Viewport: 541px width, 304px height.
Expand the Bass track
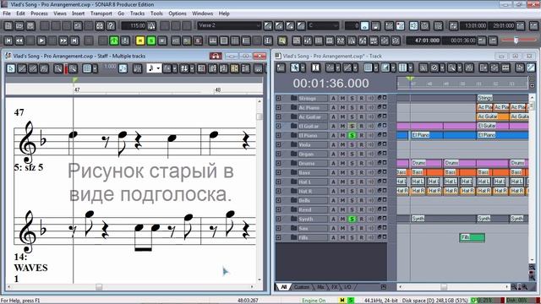pos(278,172)
